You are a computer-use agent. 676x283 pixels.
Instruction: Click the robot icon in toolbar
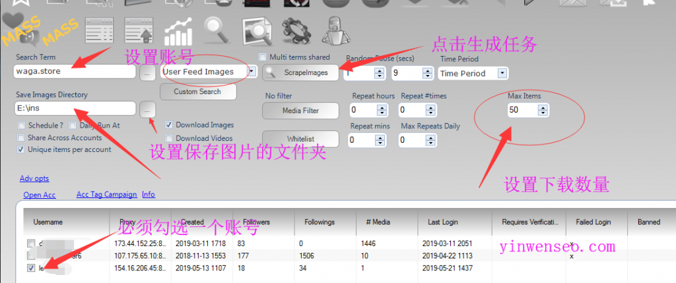[x=335, y=31]
